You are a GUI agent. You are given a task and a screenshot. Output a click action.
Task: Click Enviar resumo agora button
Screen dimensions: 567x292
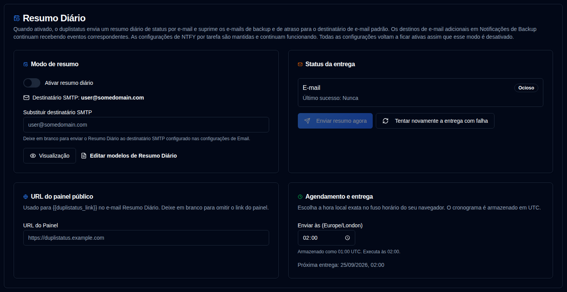coord(335,121)
